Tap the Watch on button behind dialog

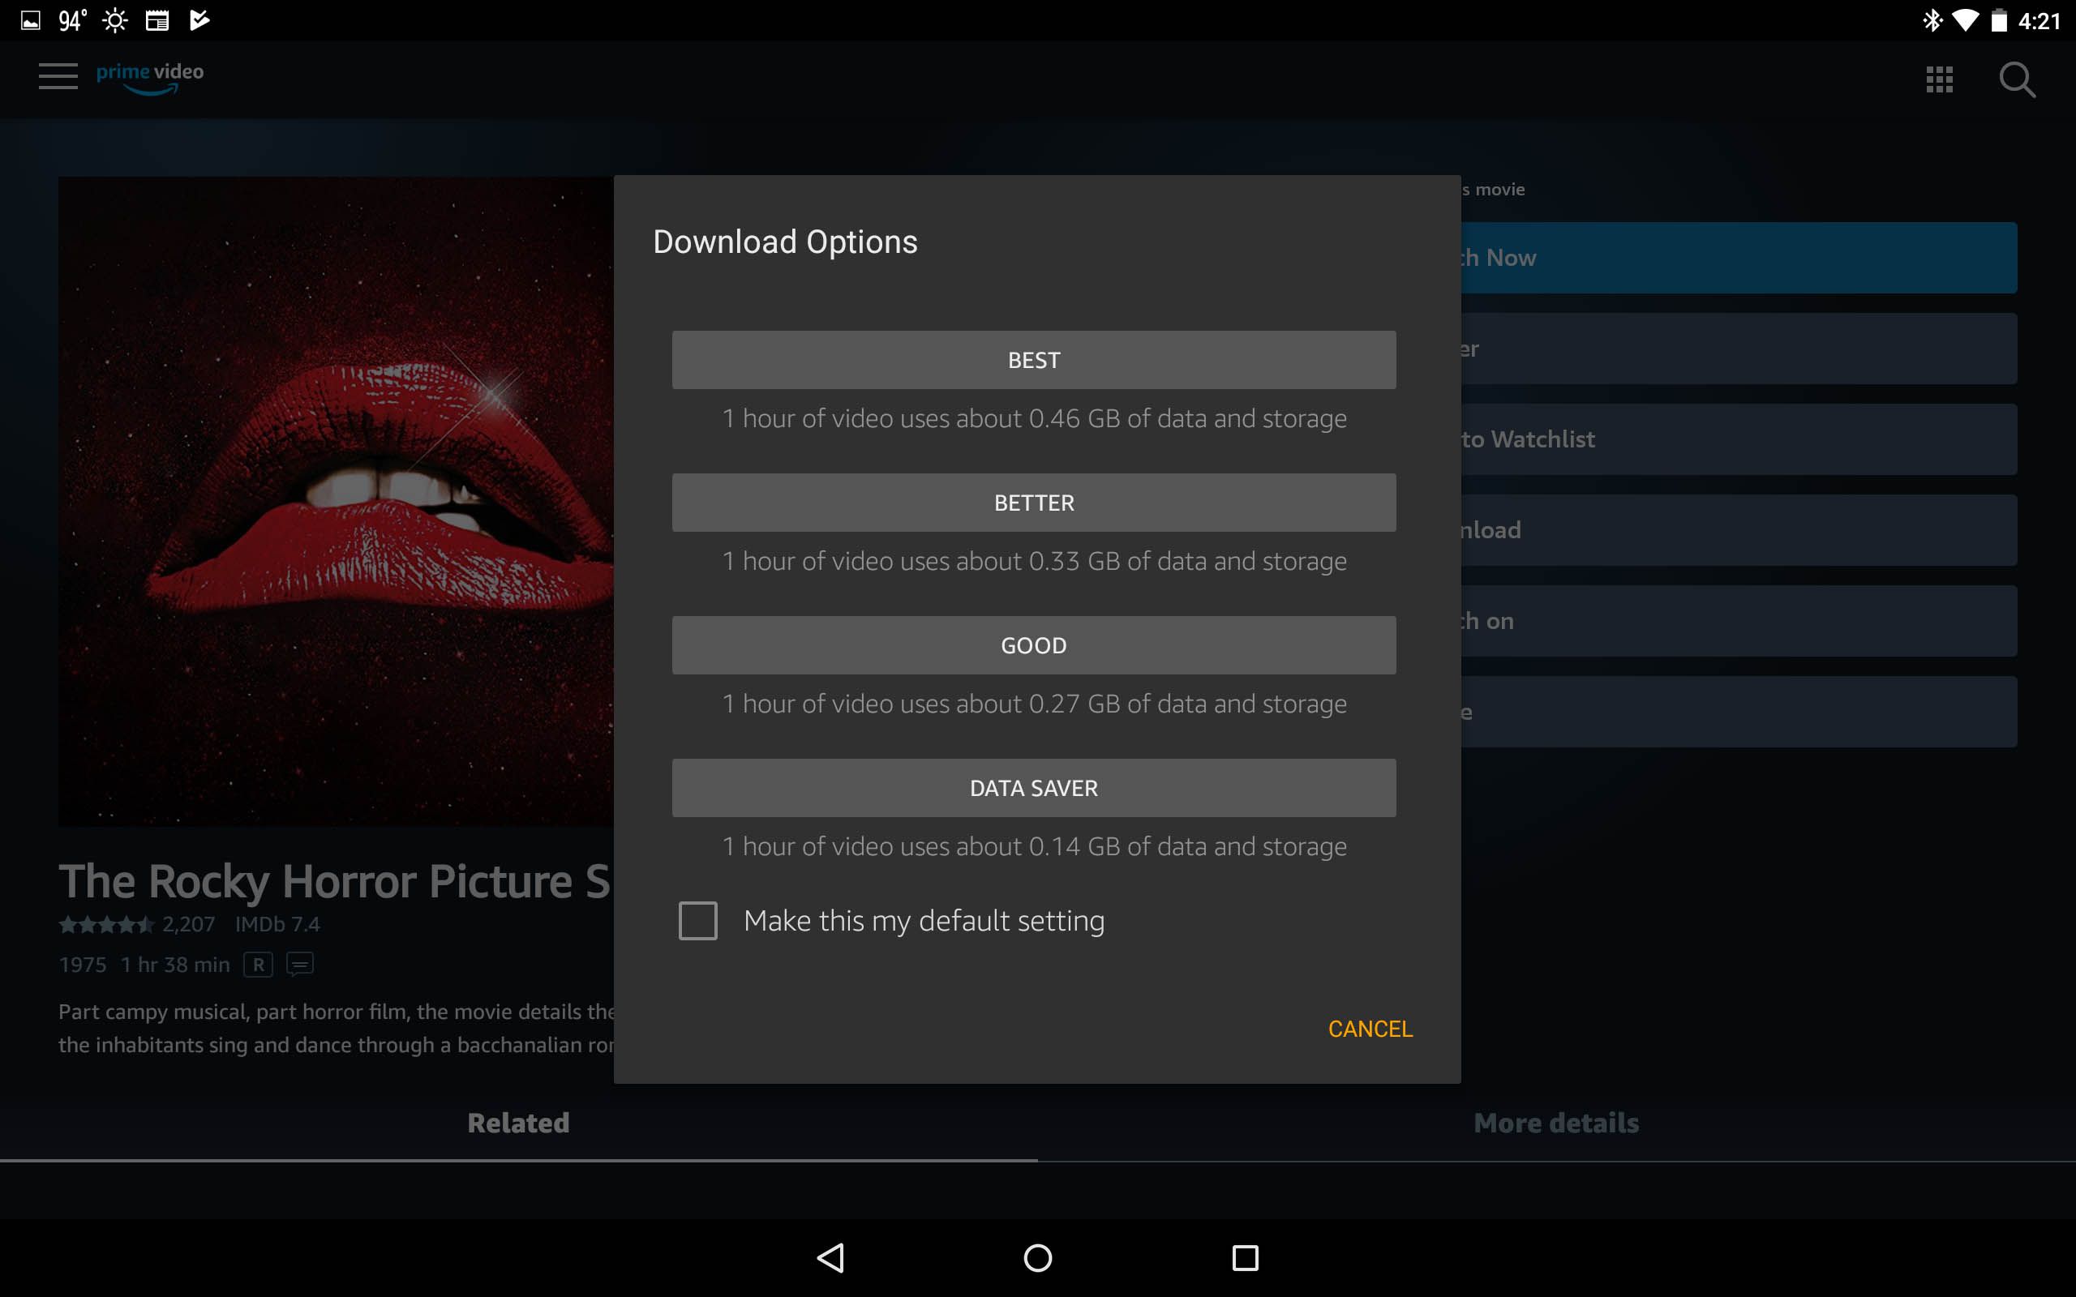[x=1739, y=621]
